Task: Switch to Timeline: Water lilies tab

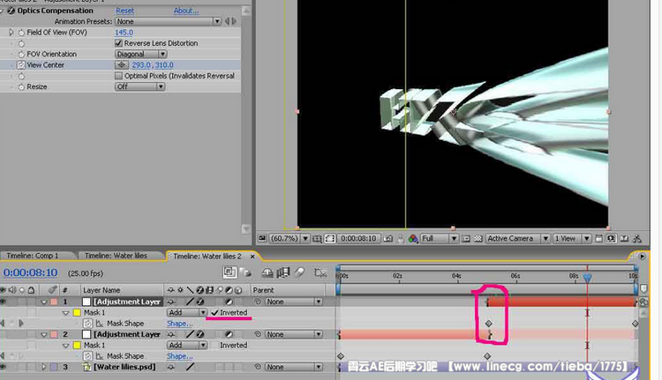Action: (116, 256)
